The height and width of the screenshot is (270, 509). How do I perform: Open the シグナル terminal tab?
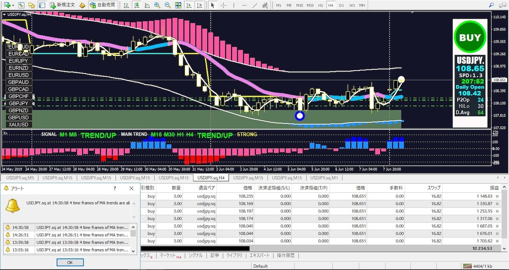195,255
